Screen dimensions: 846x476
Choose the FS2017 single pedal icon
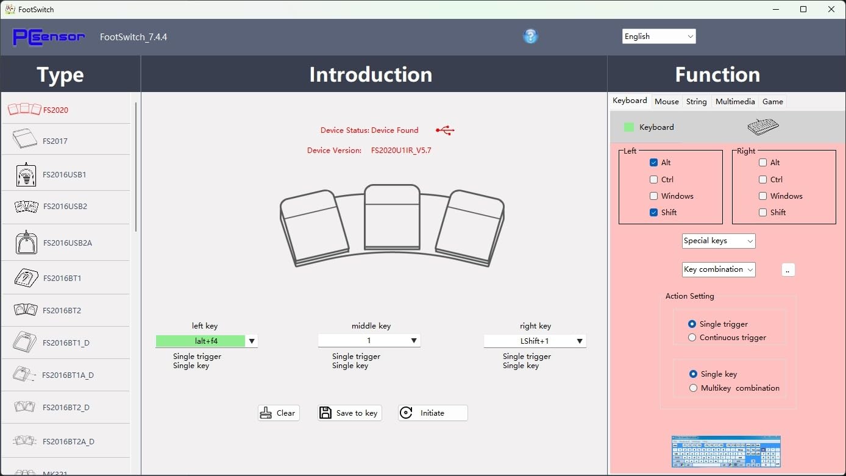(24, 140)
